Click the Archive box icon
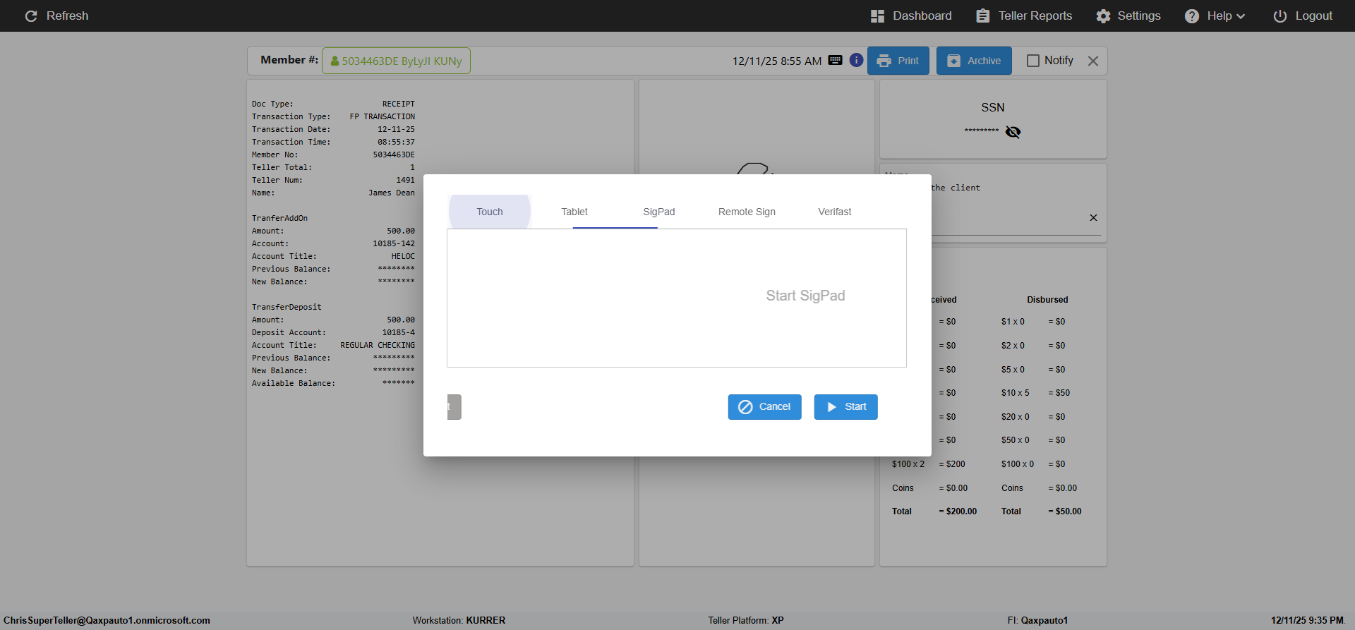The width and height of the screenshot is (1355, 630). point(953,61)
